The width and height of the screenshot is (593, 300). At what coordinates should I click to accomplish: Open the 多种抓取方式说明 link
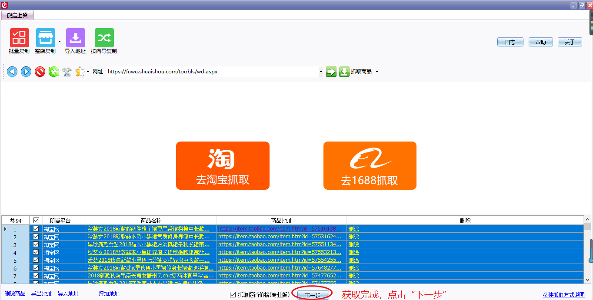point(563,295)
